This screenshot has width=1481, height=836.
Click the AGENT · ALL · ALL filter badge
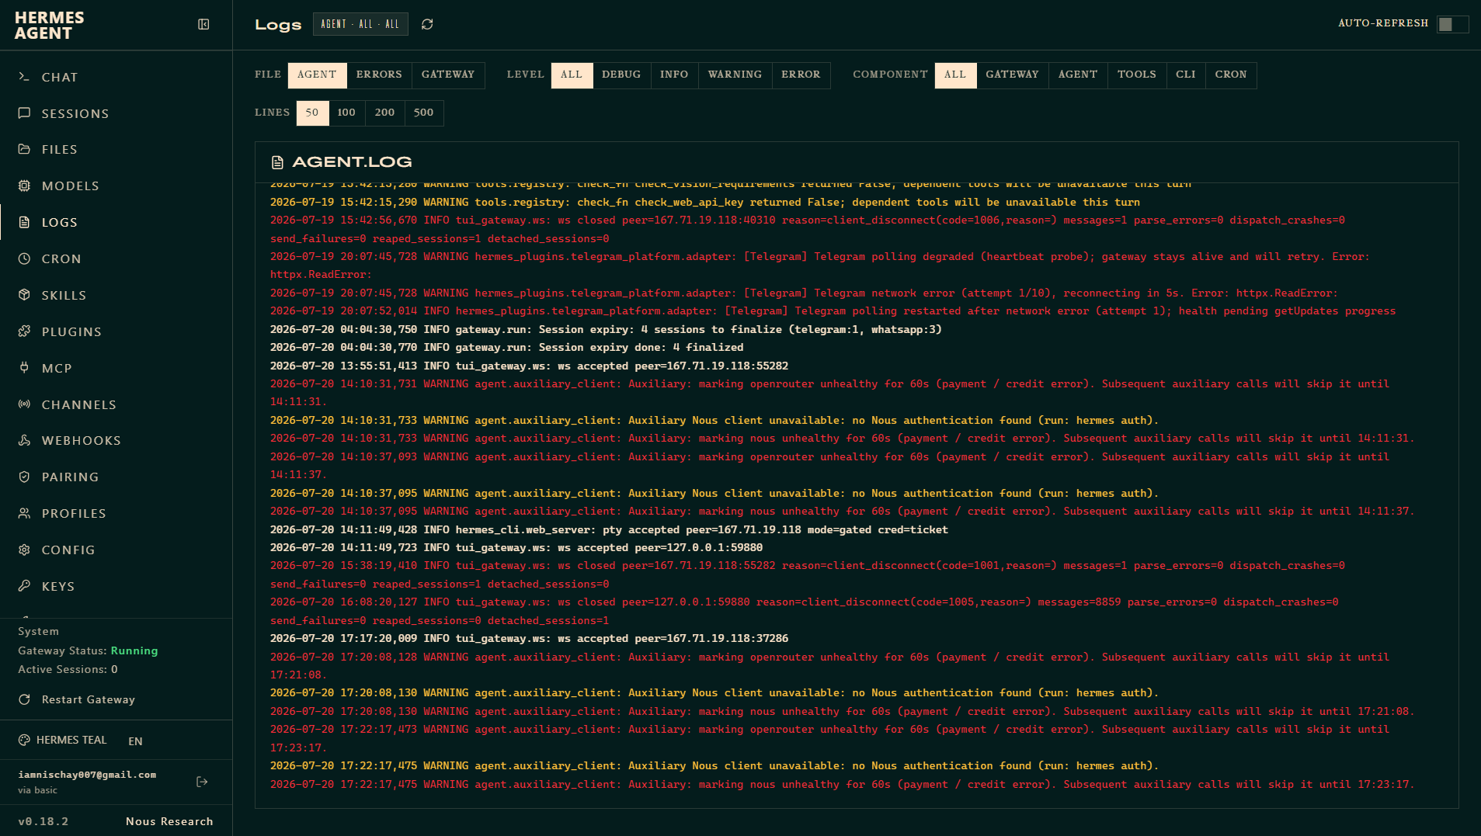click(x=360, y=24)
